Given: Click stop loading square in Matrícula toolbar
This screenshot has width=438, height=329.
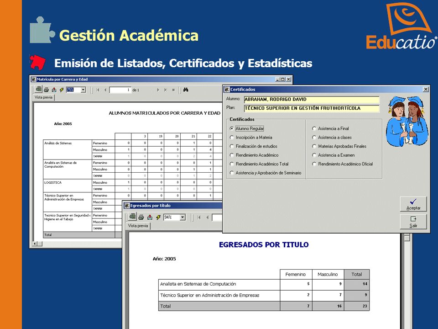Looking at the screenshot, I should [x=173, y=90].
